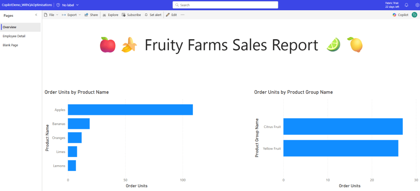Select the Citrus Fruit bar

coord(343,127)
